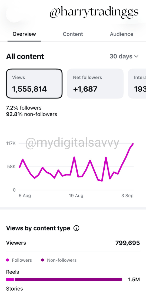Click the Non-followers legend dot
Screen dimensions: 146x293
point(42,260)
